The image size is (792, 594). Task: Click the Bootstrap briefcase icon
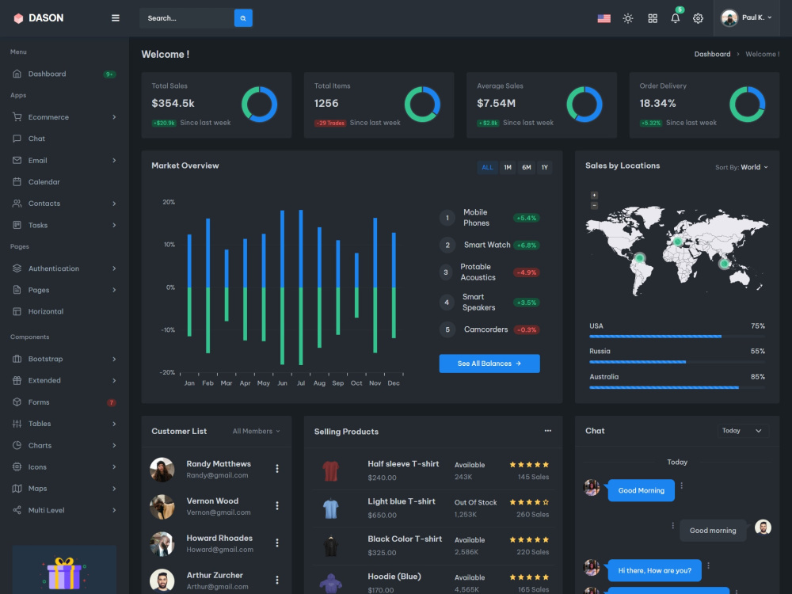[17, 359]
